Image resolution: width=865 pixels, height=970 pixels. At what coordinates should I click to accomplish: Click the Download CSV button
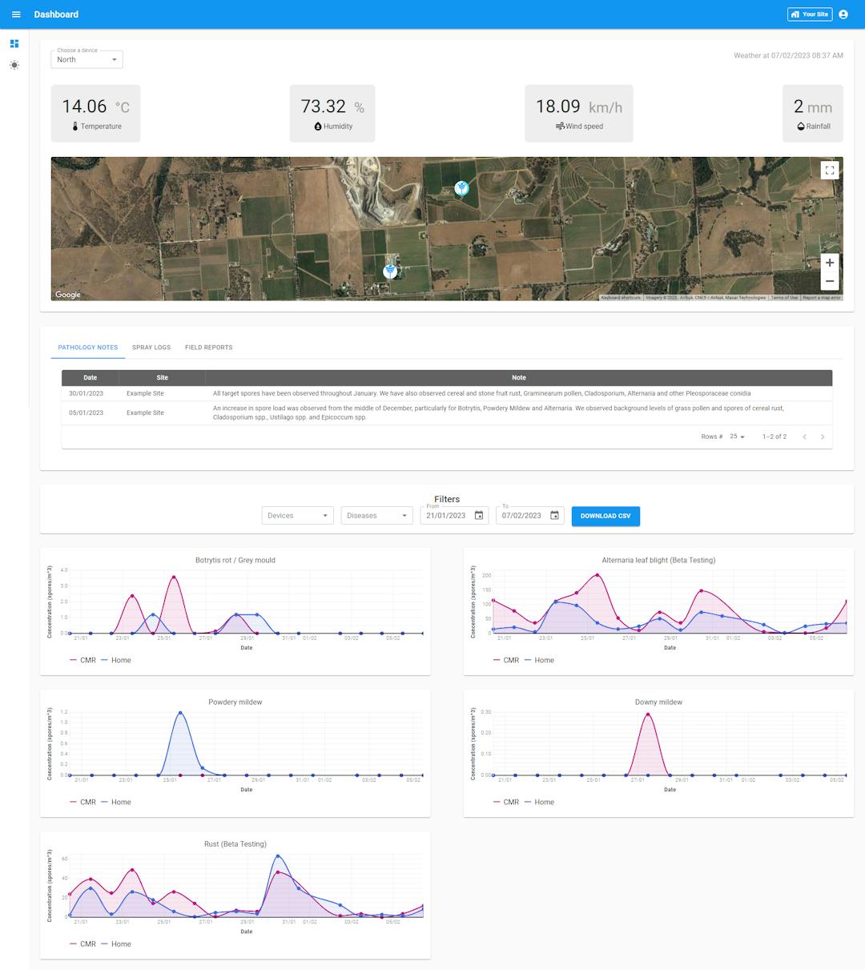(605, 516)
